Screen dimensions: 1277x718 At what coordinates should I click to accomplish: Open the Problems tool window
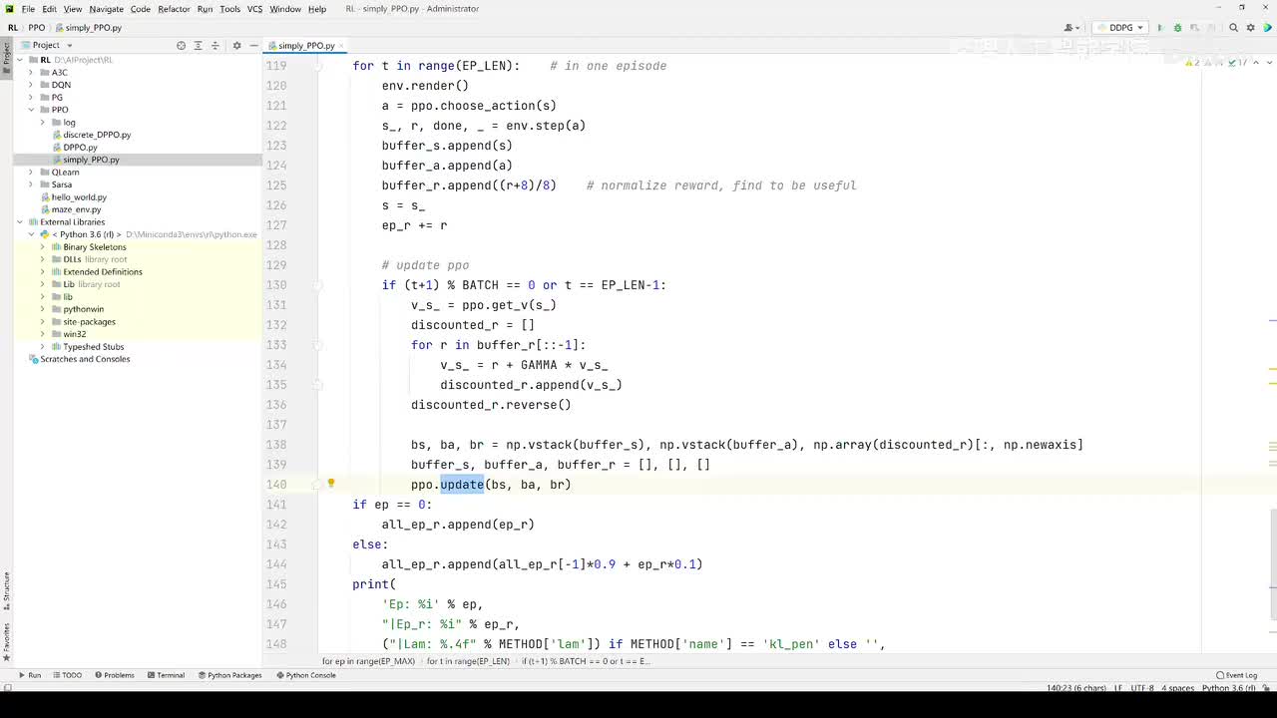[x=115, y=675]
